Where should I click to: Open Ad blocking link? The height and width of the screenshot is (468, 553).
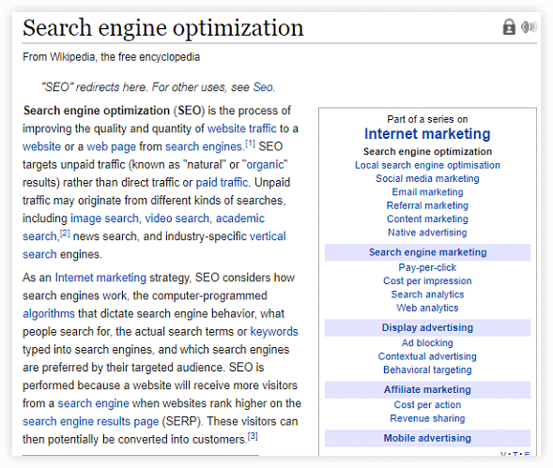tap(427, 343)
